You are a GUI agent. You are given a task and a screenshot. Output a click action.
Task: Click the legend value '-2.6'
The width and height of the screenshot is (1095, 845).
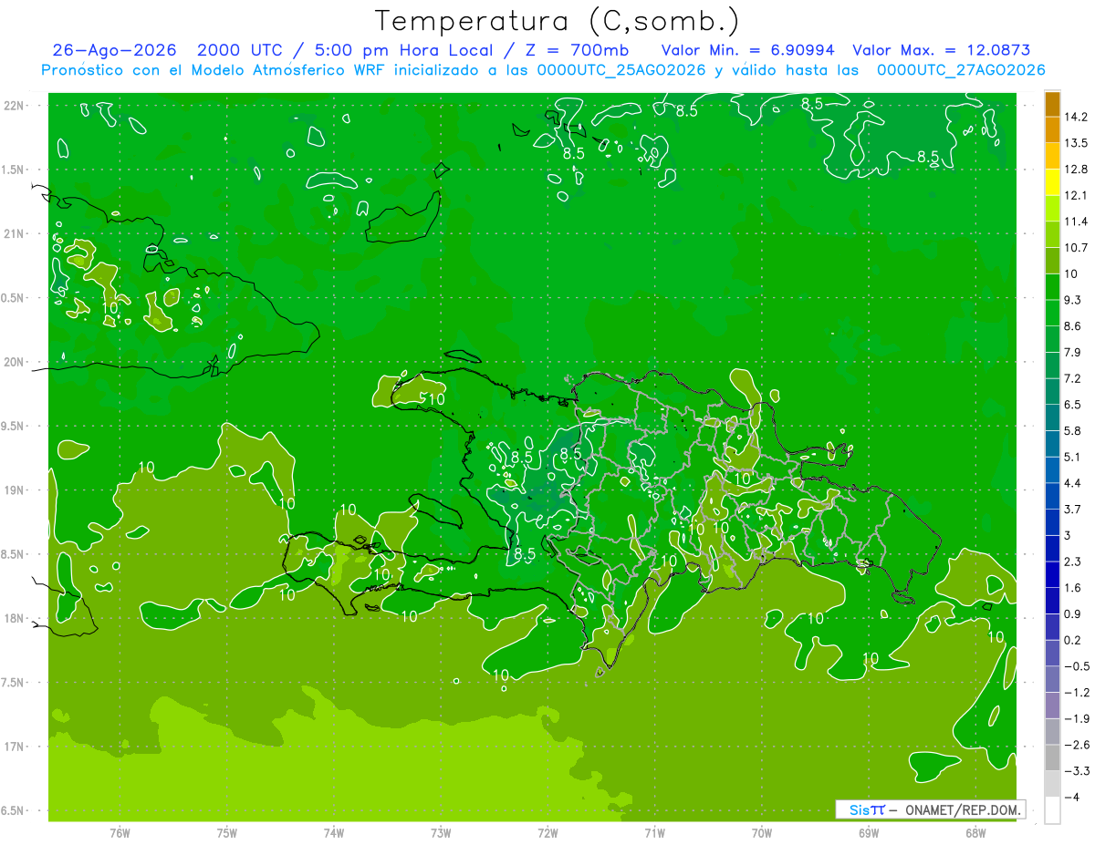pos(1076,745)
